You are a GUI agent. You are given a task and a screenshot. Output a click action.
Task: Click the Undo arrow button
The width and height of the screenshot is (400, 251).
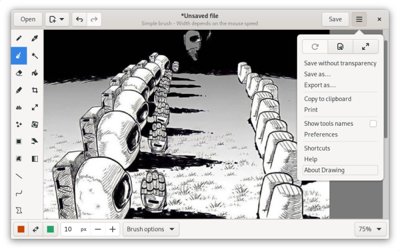(79, 20)
